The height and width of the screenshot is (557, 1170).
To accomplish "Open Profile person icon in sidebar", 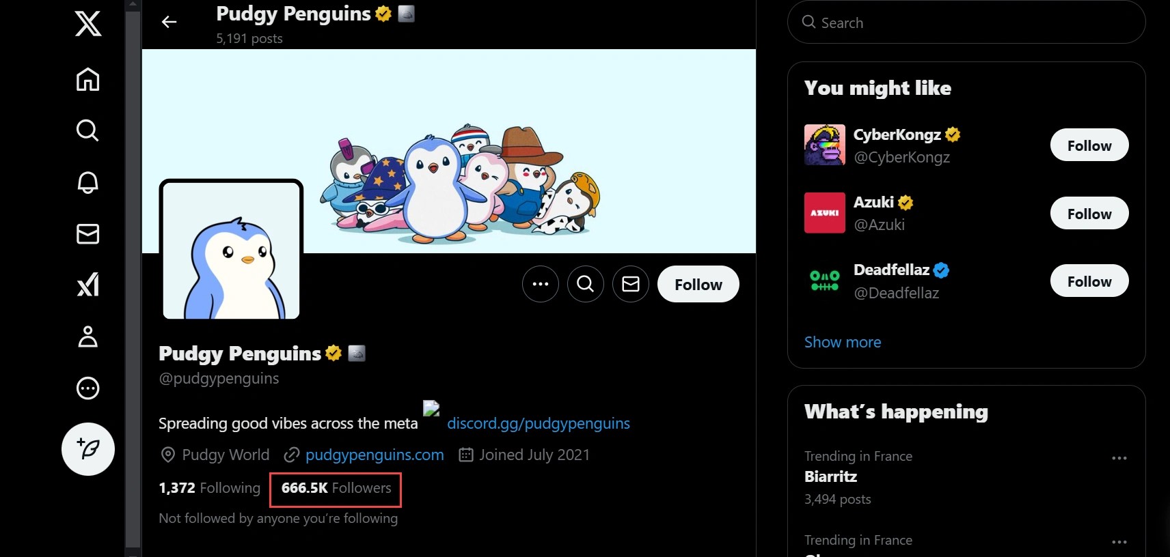I will [87, 337].
